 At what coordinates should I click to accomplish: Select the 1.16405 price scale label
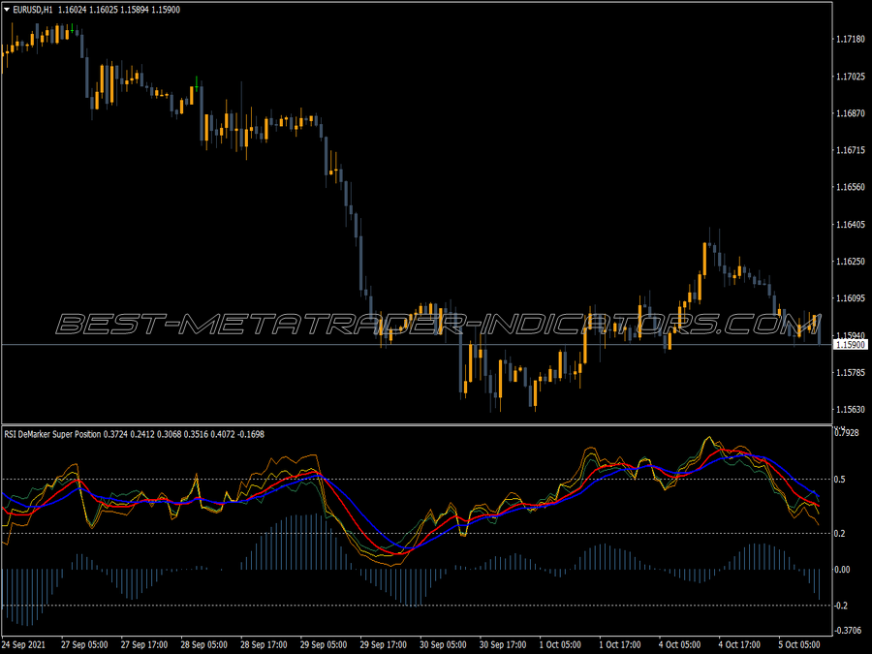click(851, 224)
